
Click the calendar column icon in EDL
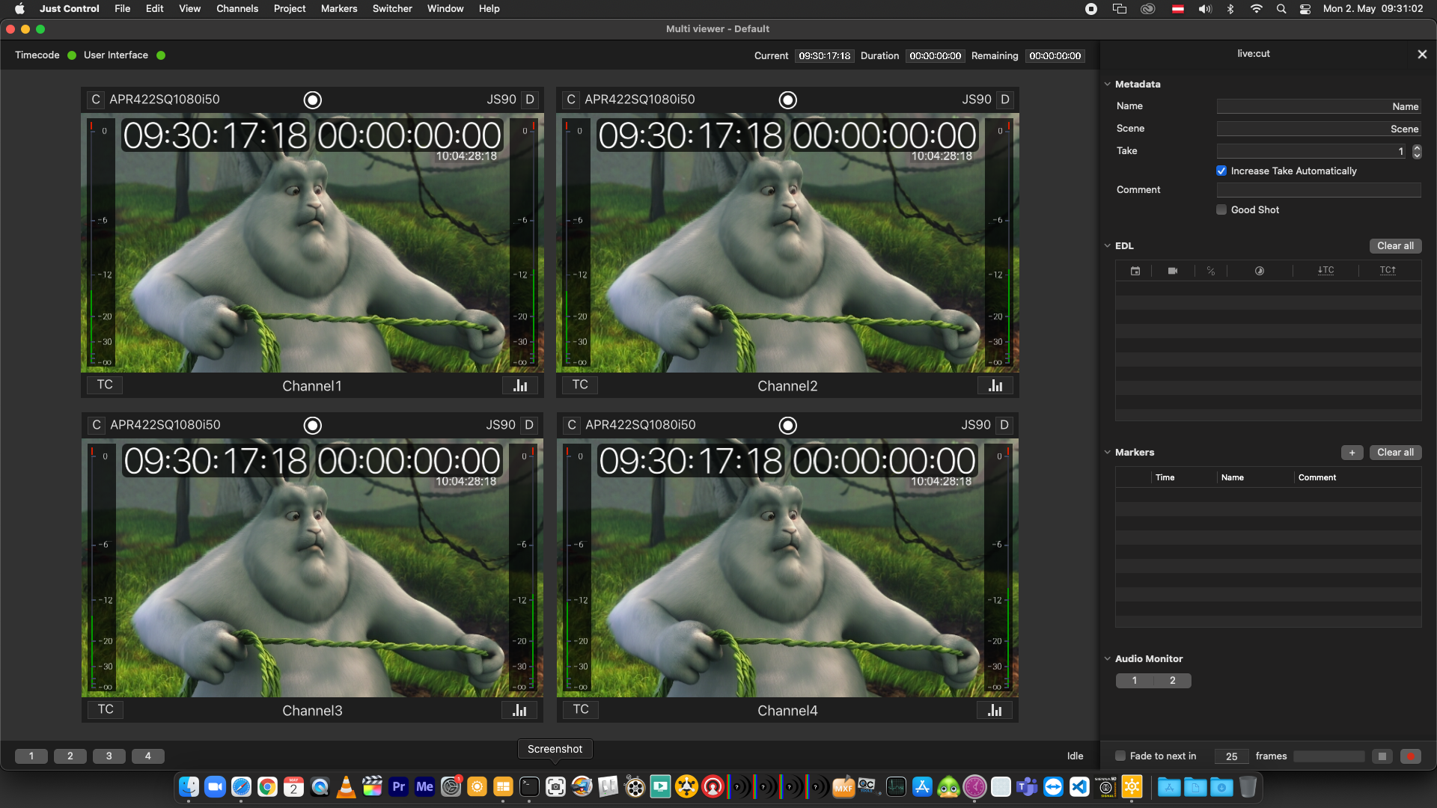(x=1135, y=271)
